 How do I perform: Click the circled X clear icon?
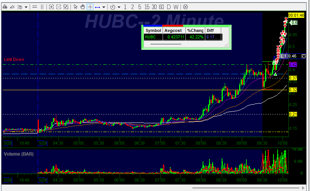[185, 7]
